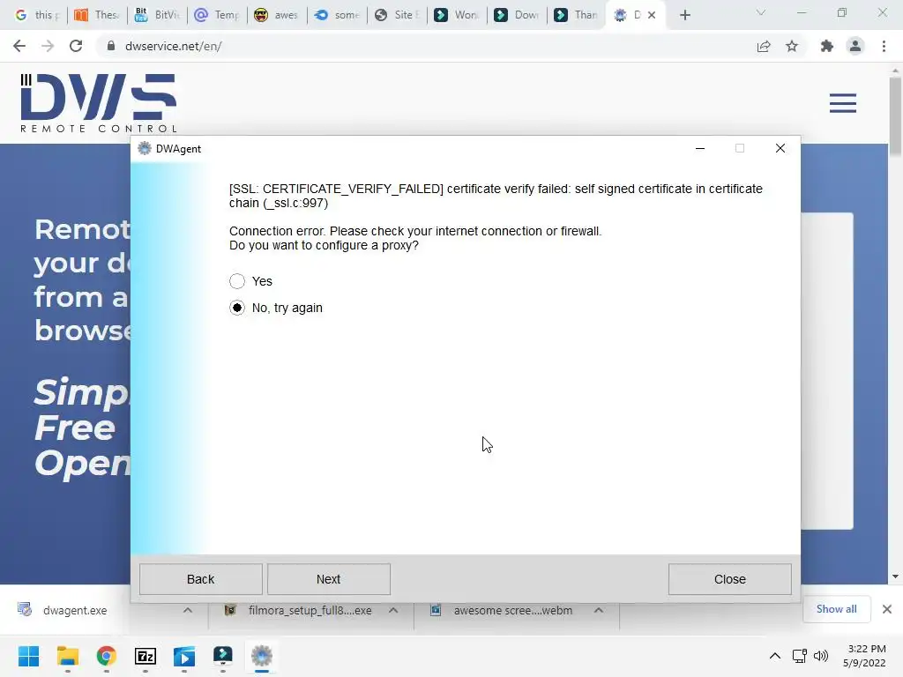Open Chrome three-dot menu
This screenshot has height=677, width=903.
pos(884,46)
